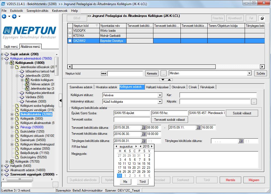Screen dimensions: 271x194
Task: Click the Szobát választ button
Action: tap(242, 113)
